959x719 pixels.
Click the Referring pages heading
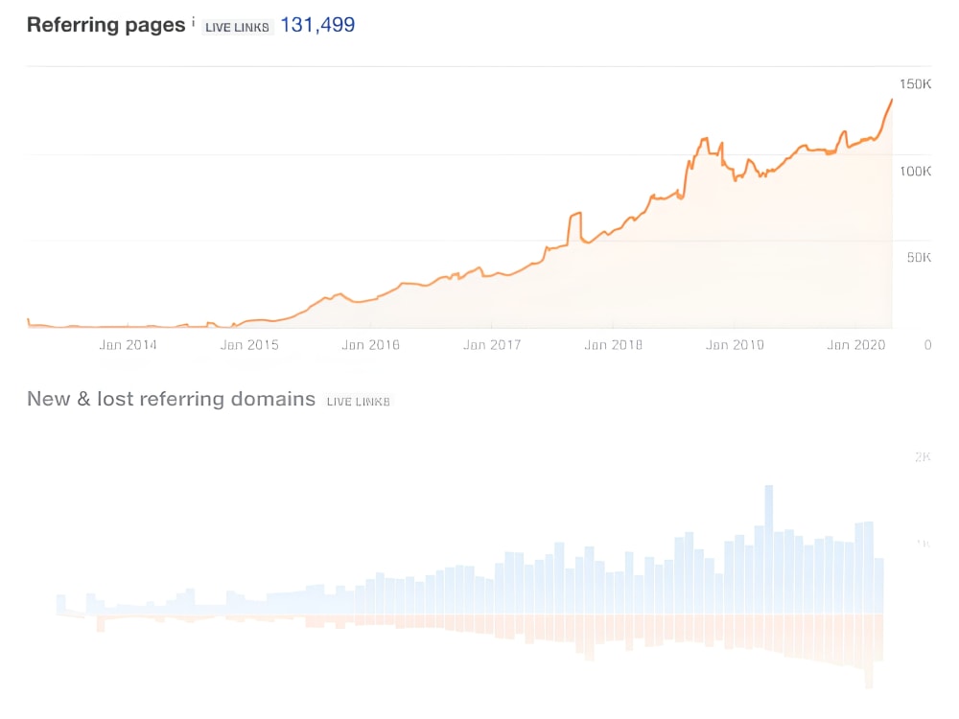105,25
